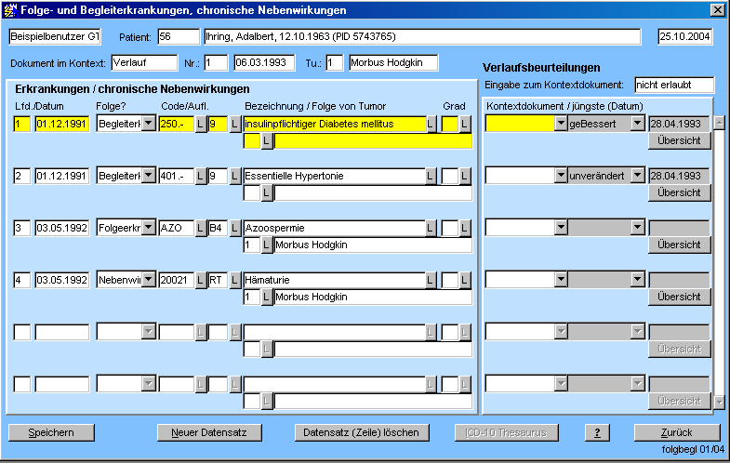
Task: Expand the geBessert assessment dropdown
Action: pos(637,124)
